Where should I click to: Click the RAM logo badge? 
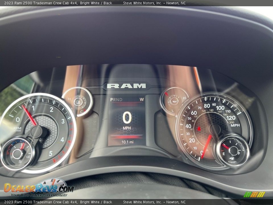point(126,86)
